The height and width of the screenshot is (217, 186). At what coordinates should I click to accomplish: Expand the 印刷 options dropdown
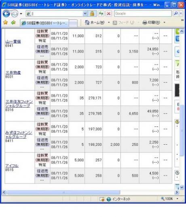click(165, 22)
